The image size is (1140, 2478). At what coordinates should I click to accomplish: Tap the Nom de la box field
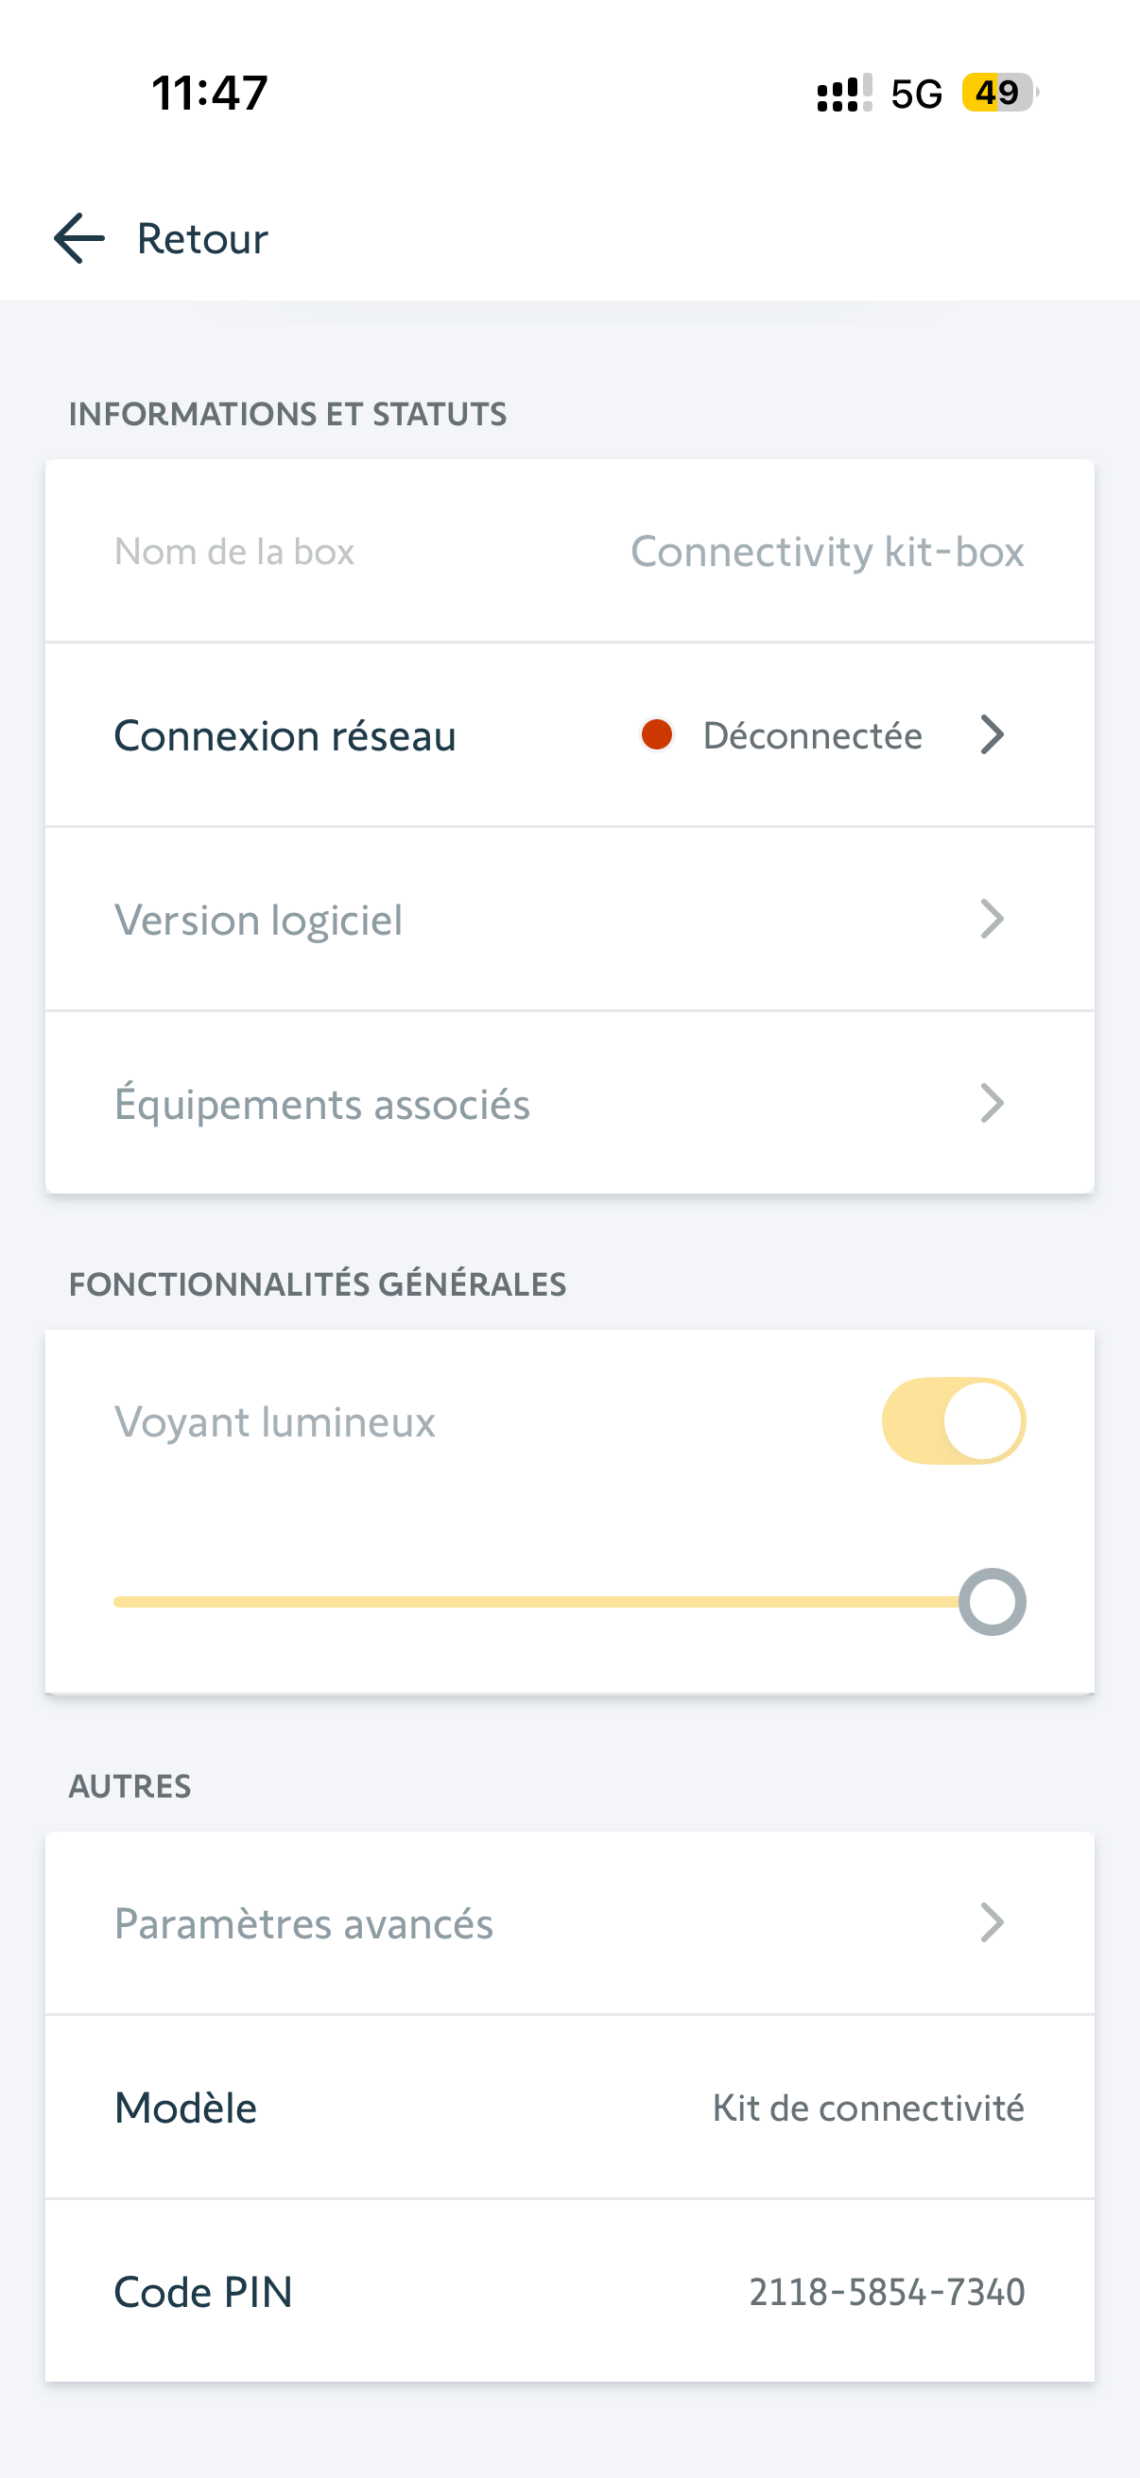569,552
